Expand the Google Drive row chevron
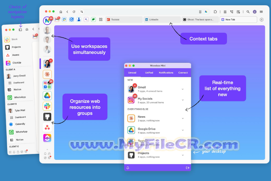Screen dimensions: 271x181 183,130
